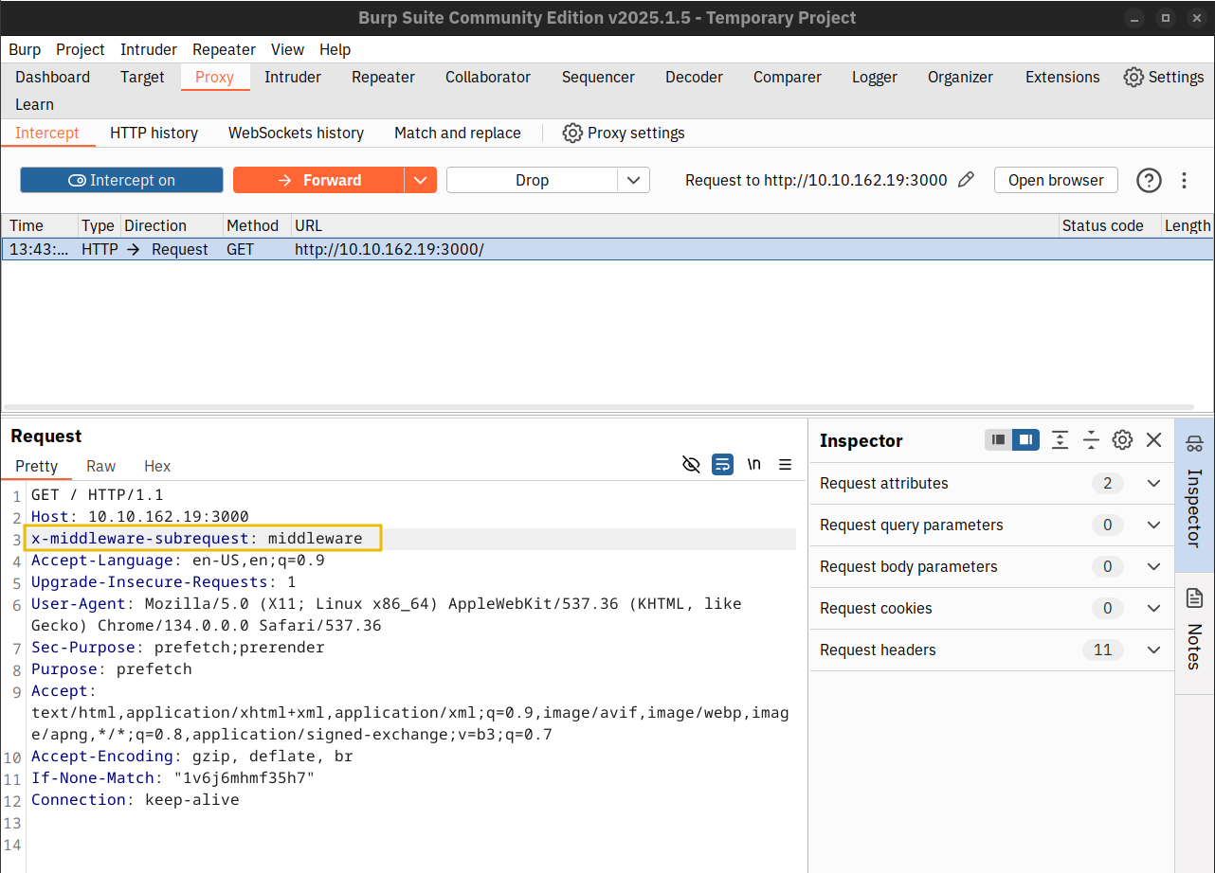Go to the Intruder tool tab

pos(293,77)
